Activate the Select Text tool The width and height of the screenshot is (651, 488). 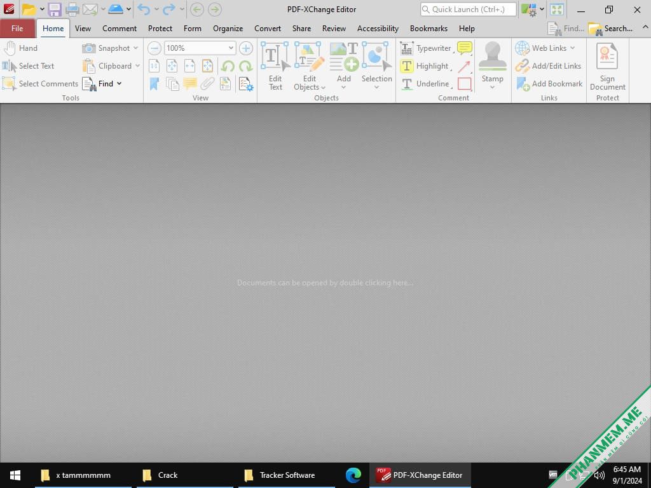28,66
